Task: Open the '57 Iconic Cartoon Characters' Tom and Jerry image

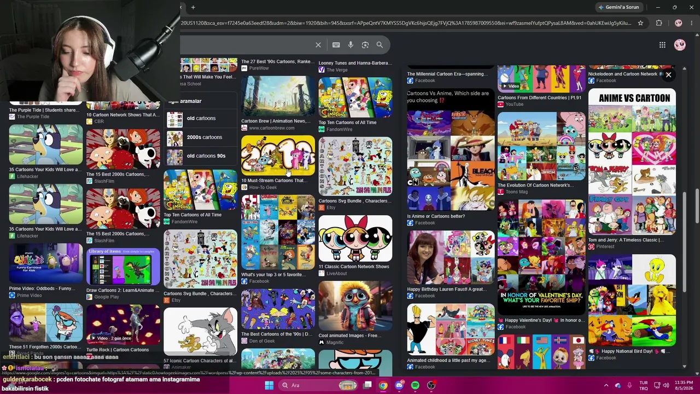Action: (200, 332)
